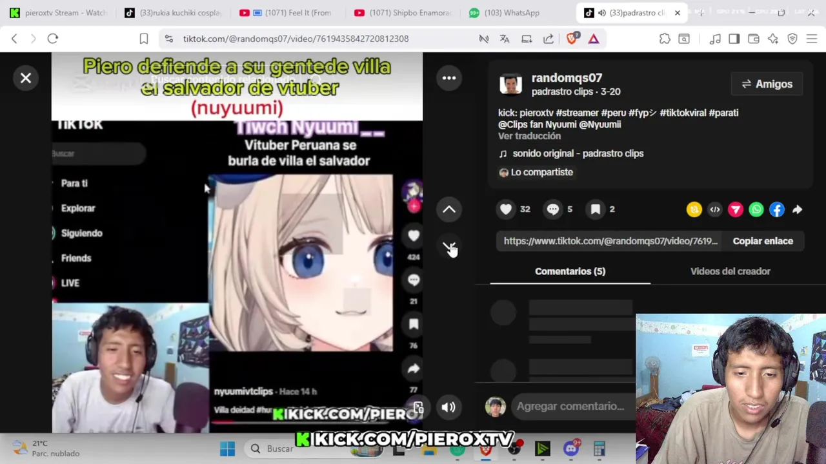
Task: Click the translate page icon in address bar
Action: tap(505, 39)
